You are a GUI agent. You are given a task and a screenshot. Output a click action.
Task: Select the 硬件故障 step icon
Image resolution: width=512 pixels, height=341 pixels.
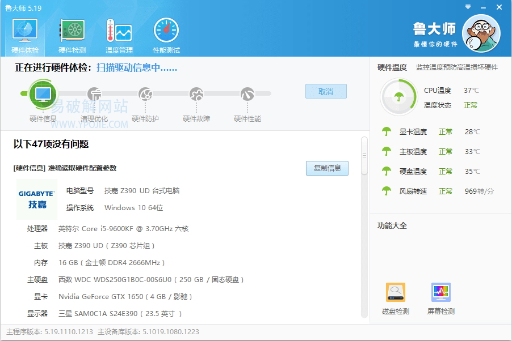(x=196, y=94)
